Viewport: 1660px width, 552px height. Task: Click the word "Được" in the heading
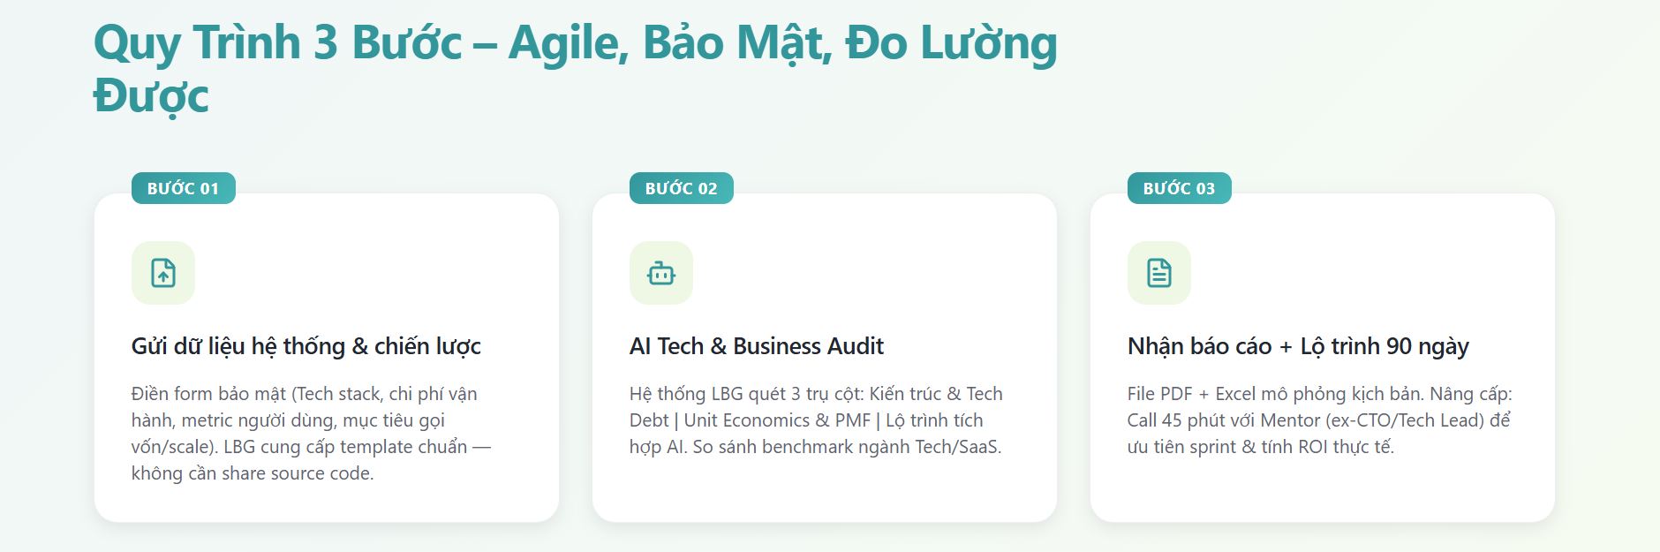coord(151,97)
